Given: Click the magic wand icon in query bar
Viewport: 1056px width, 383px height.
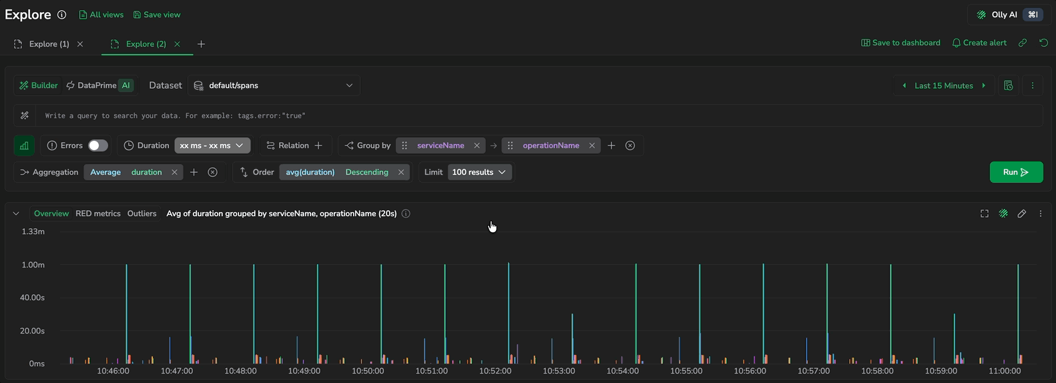Looking at the screenshot, I should (x=25, y=115).
